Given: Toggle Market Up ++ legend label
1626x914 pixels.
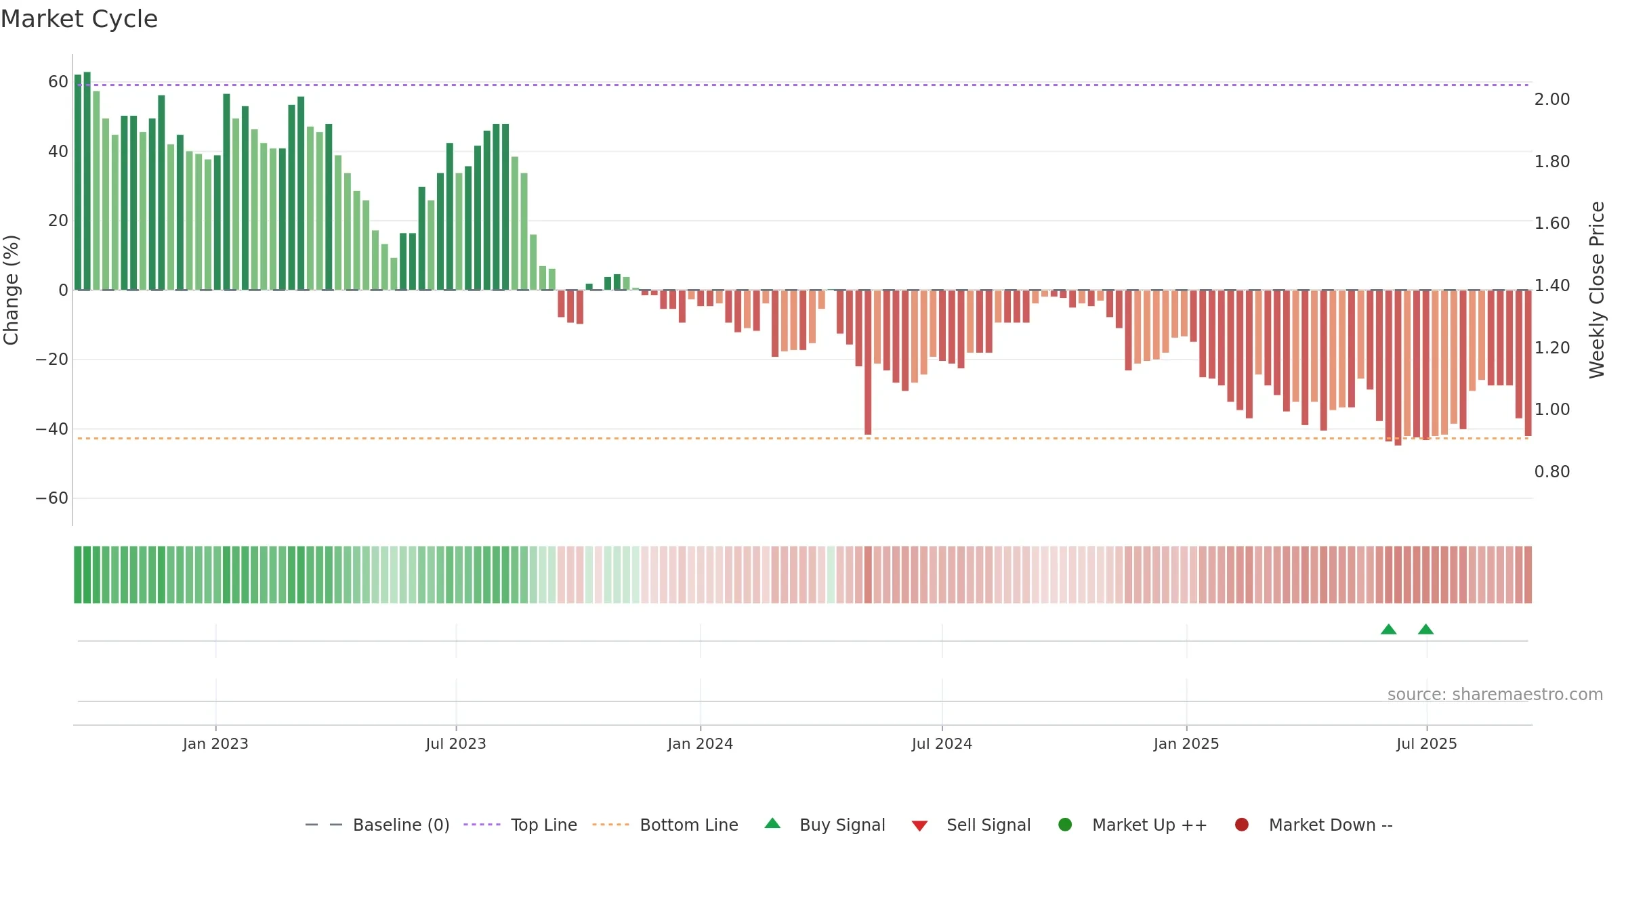Looking at the screenshot, I should point(1150,825).
